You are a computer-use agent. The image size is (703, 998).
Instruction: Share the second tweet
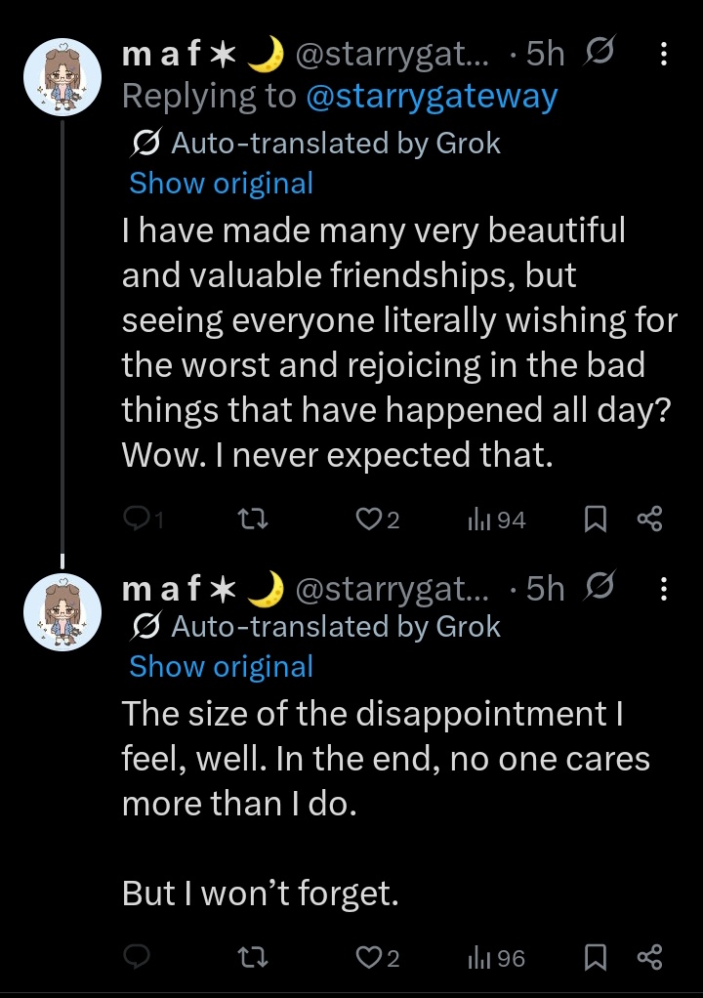649,957
